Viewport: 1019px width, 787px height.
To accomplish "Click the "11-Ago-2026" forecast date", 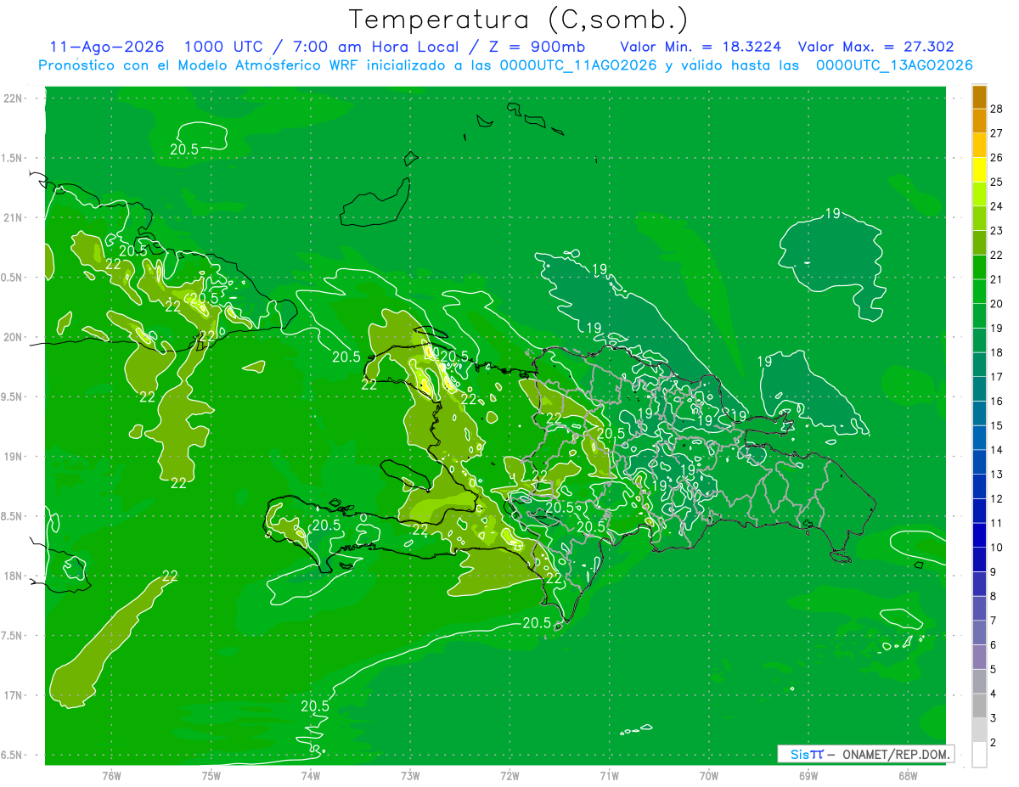I will (x=107, y=47).
